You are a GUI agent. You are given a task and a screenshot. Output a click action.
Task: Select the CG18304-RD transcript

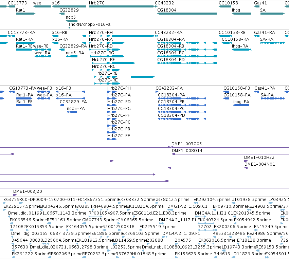187,63
